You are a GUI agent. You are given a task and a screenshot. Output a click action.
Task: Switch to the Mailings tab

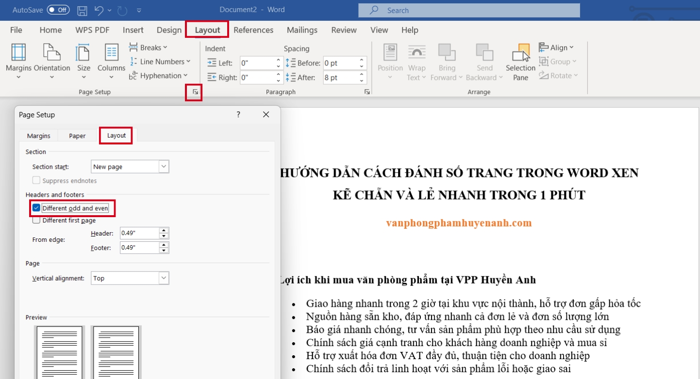tap(302, 30)
